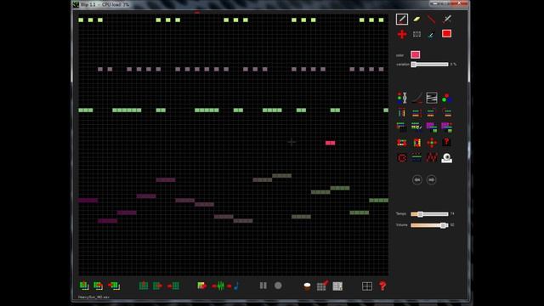Image resolution: width=544 pixels, height=306 pixels.
Task: Adjust the variation slider handle
Action: click(x=414, y=65)
